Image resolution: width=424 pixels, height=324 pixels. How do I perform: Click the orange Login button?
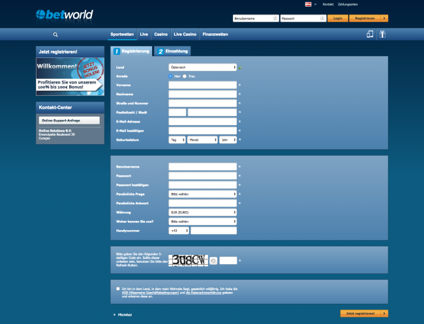[337, 18]
